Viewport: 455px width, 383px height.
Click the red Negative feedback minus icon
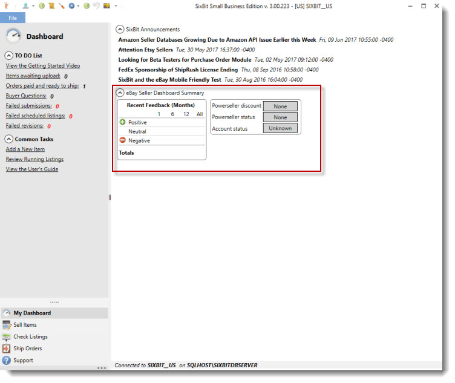(x=122, y=140)
